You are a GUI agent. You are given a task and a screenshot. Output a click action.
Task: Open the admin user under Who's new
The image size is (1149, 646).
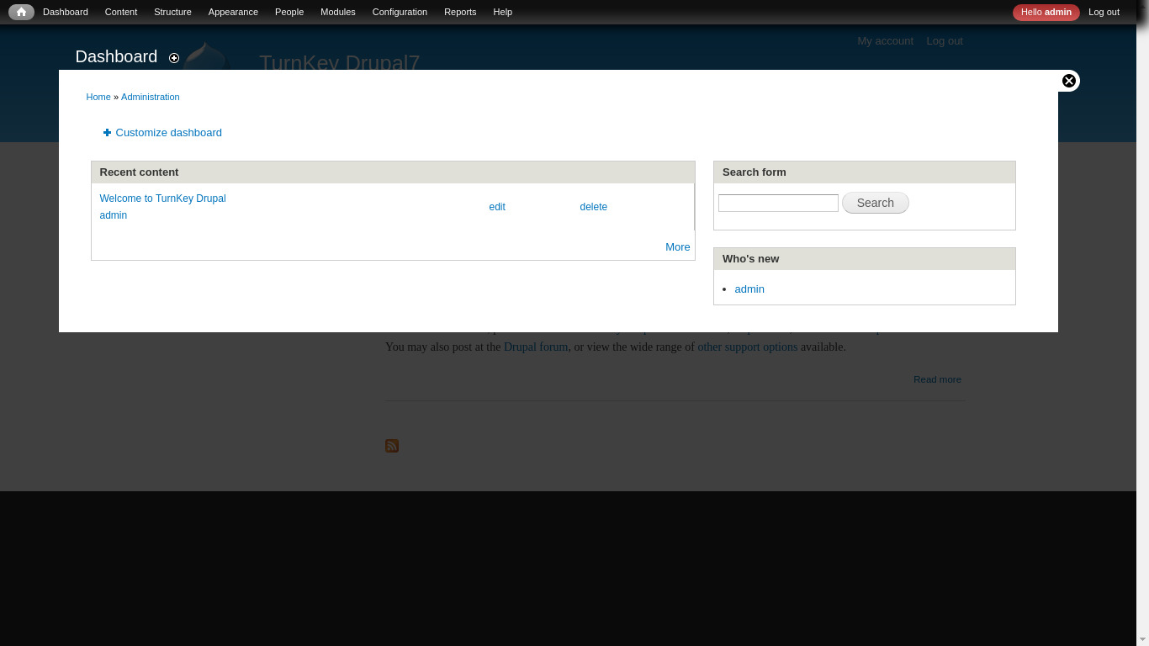point(749,289)
